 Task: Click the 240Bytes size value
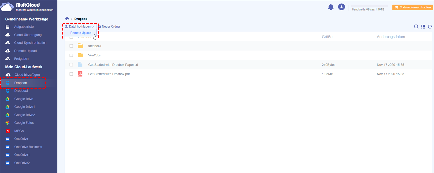click(x=329, y=65)
